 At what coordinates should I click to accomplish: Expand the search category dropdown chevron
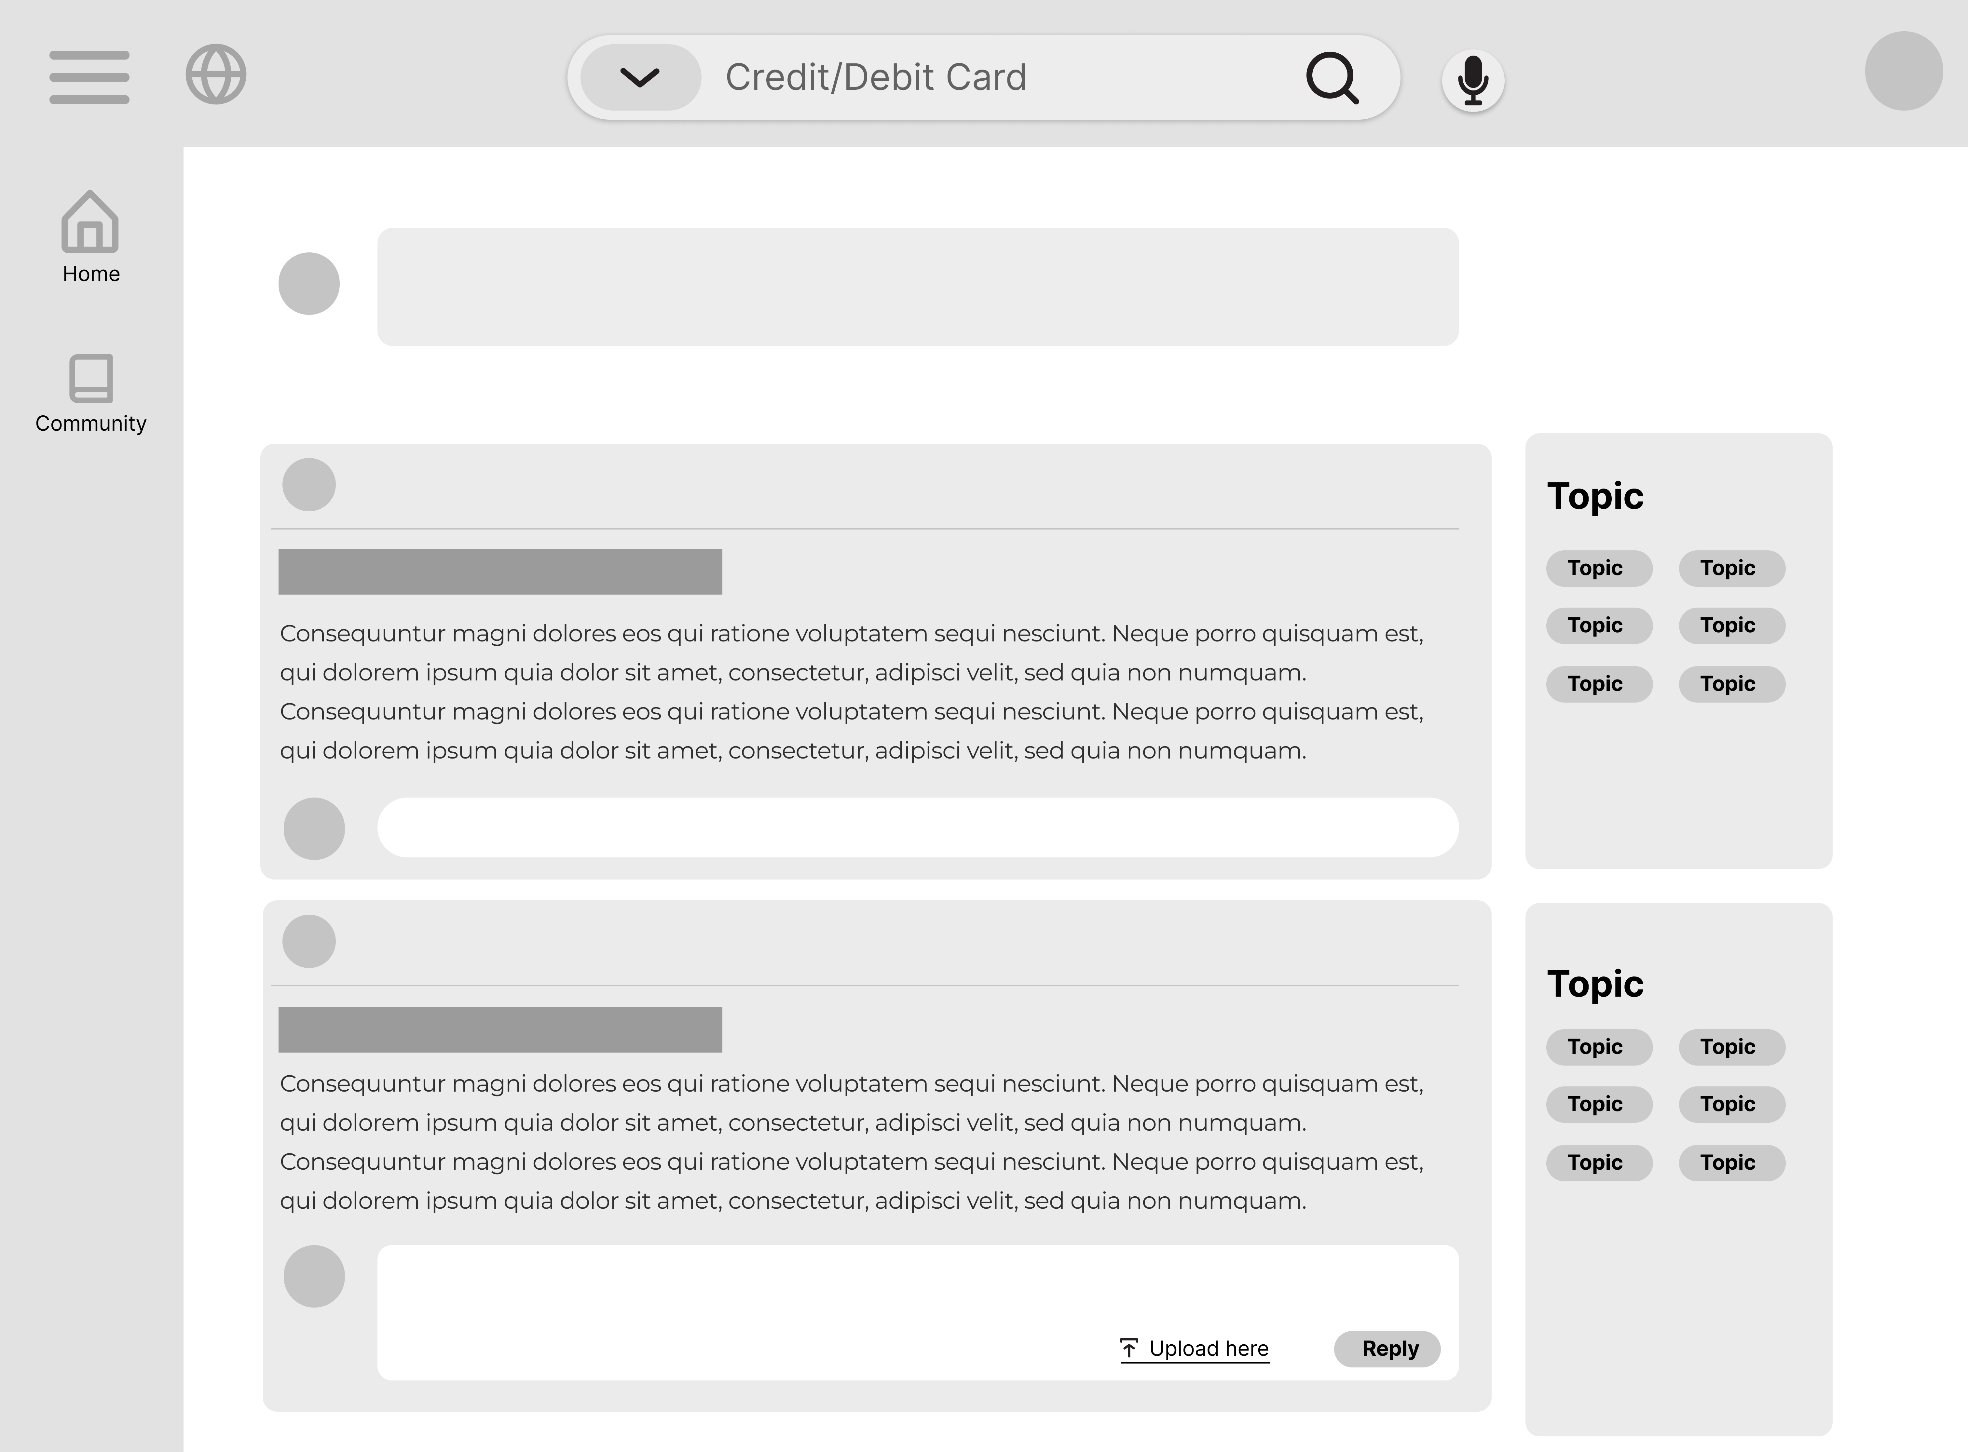click(x=640, y=77)
